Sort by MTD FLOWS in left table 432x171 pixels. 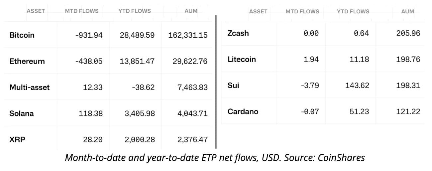pyautogui.click(x=82, y=11)
